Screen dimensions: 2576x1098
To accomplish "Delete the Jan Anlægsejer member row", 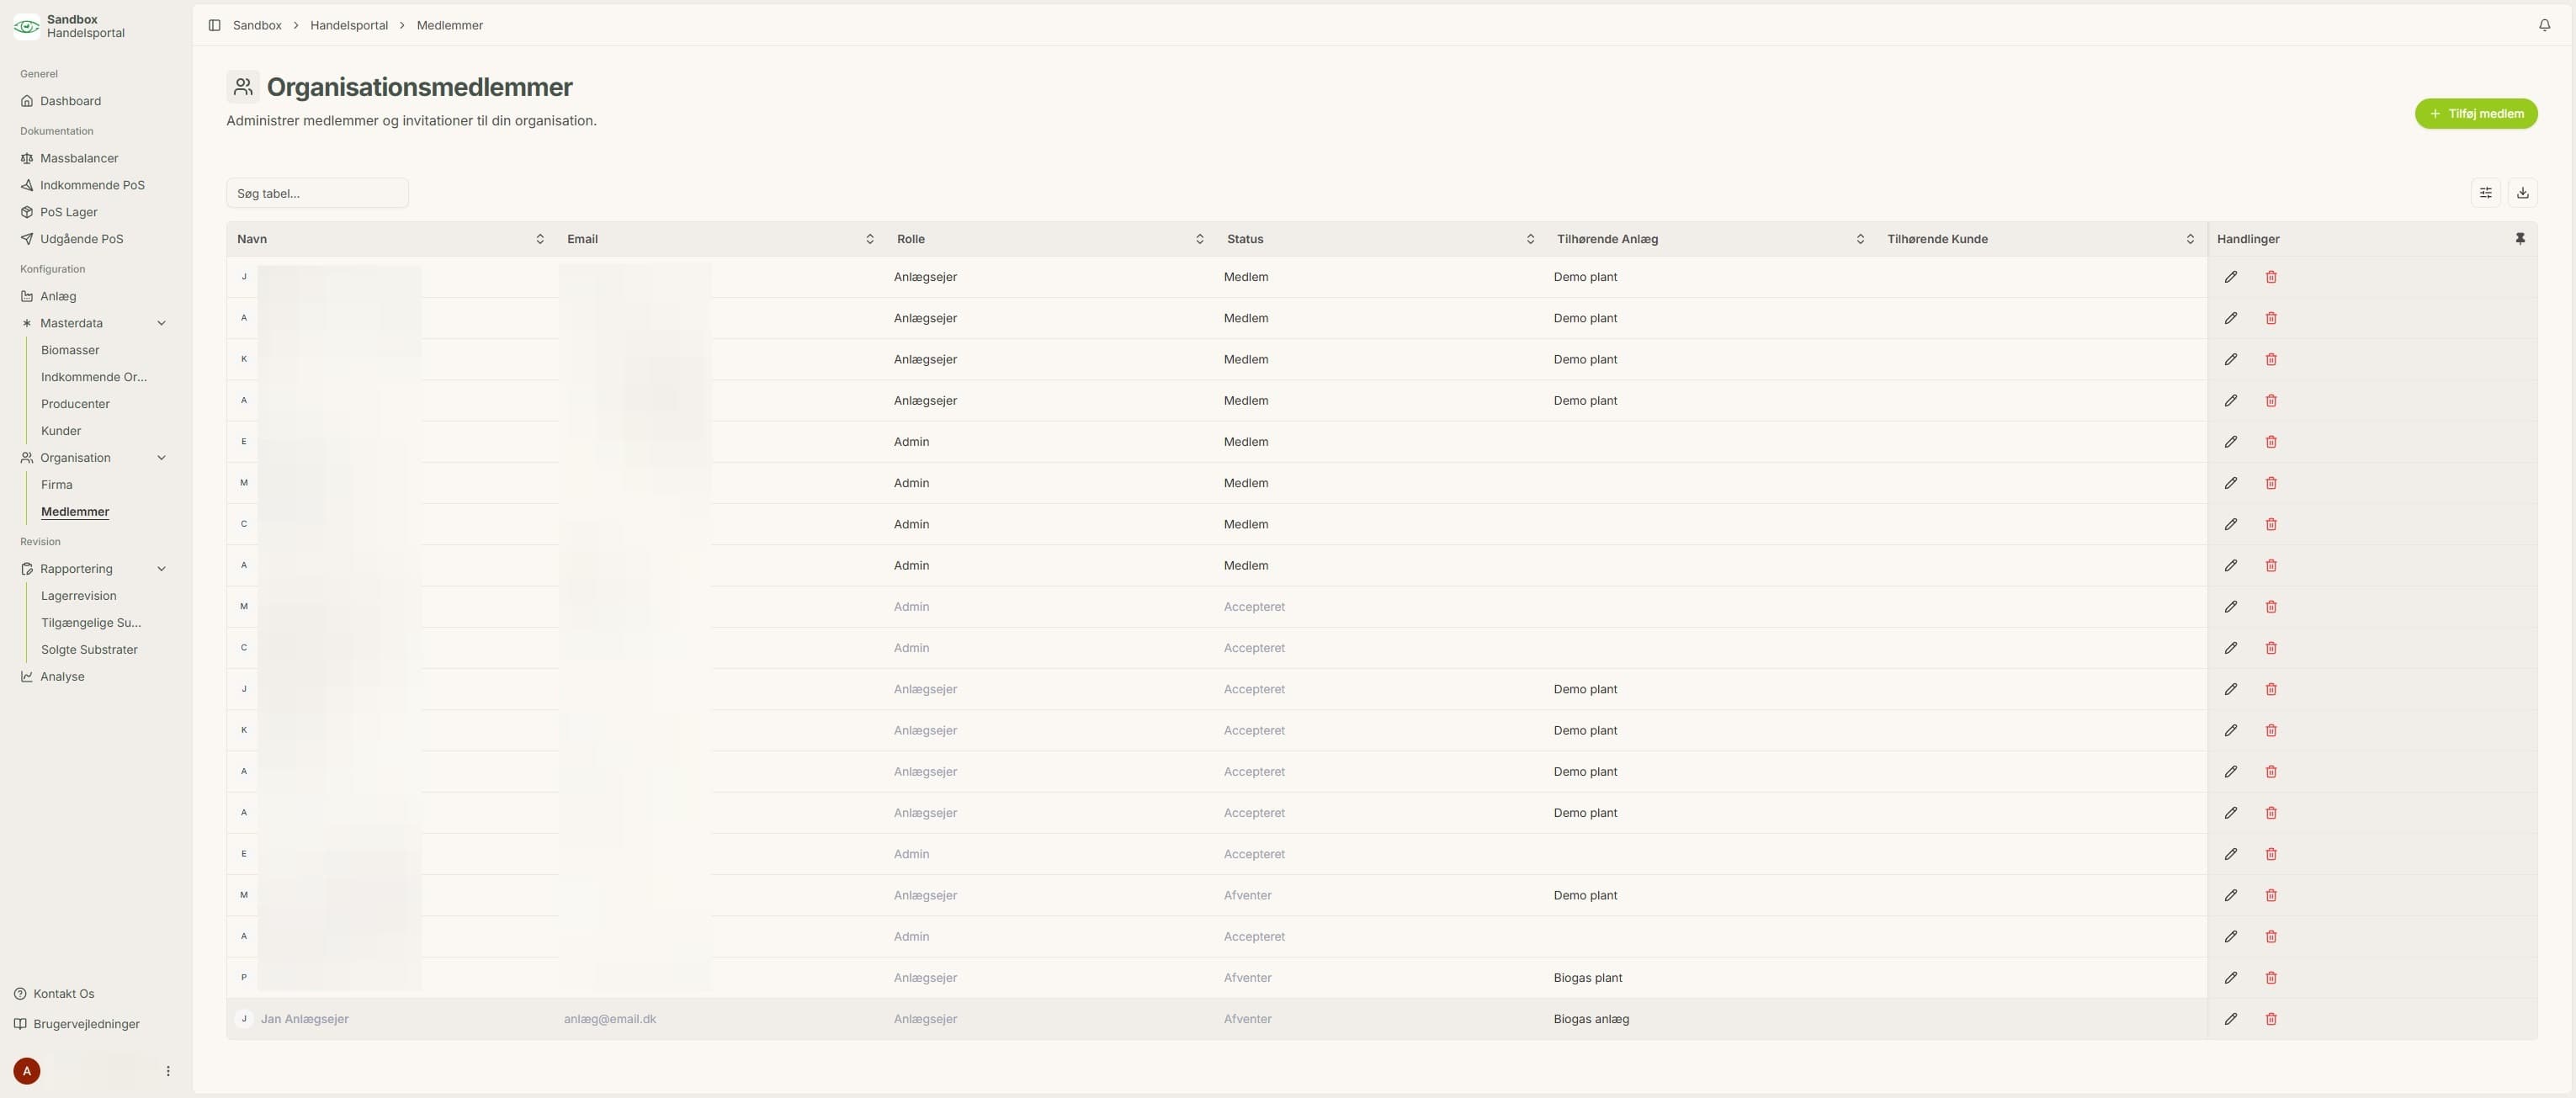I will 2271,1019.
